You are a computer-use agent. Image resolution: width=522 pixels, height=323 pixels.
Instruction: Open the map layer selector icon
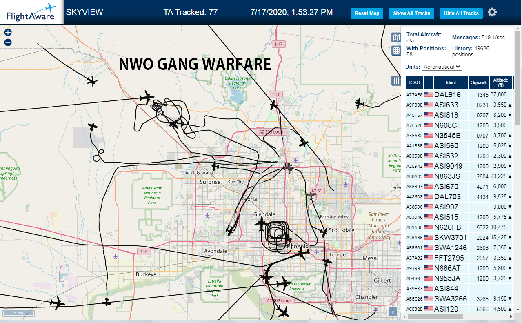point(396,38)
